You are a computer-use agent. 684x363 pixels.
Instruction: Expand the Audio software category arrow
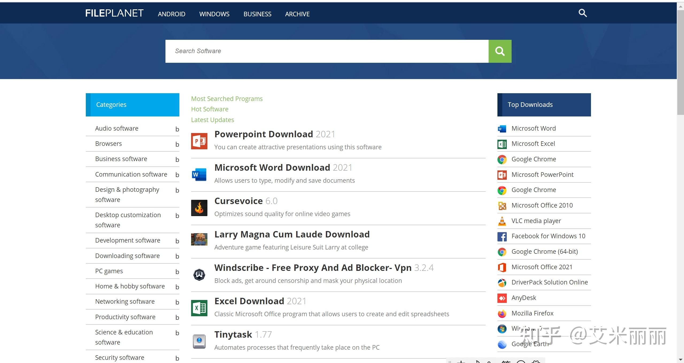tap(177, 129)
